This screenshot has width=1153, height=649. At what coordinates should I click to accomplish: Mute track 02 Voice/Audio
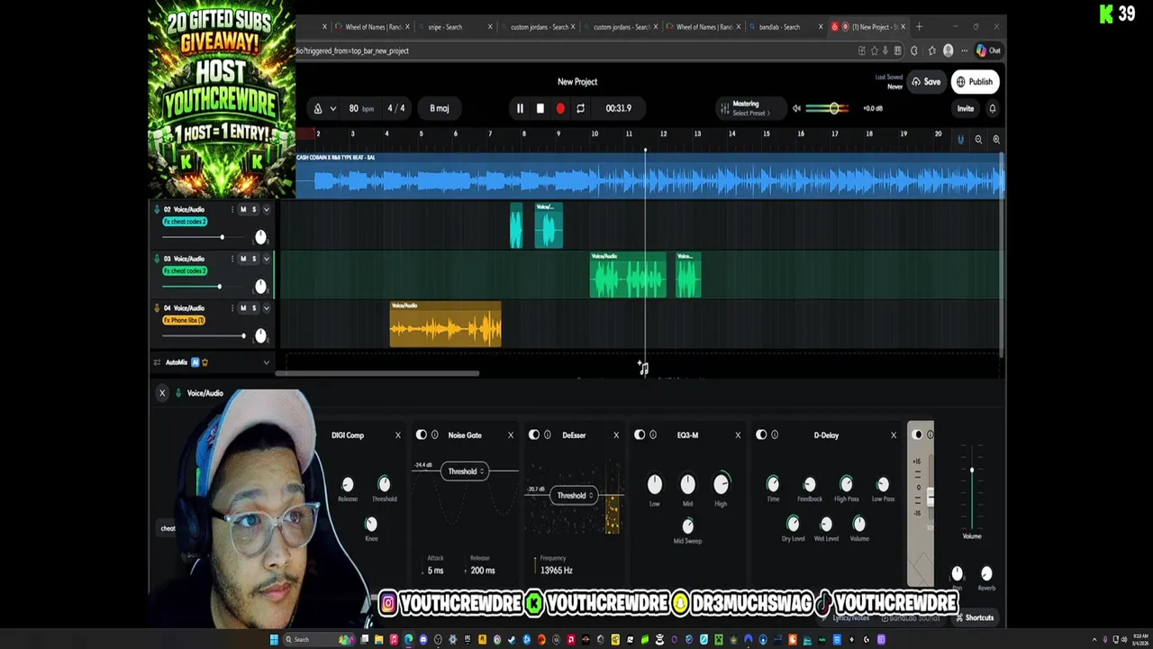242,209
